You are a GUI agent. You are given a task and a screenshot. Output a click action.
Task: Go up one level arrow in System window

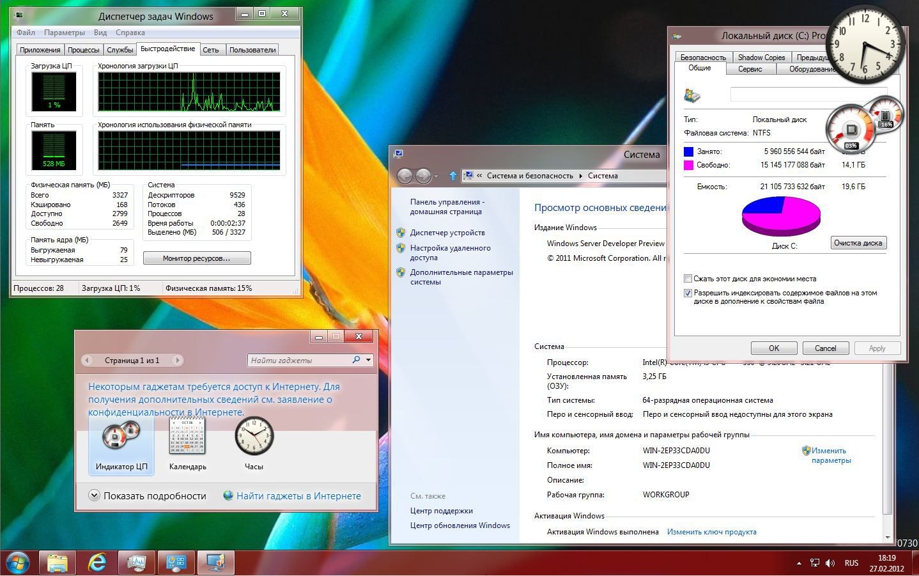point(452,176)
